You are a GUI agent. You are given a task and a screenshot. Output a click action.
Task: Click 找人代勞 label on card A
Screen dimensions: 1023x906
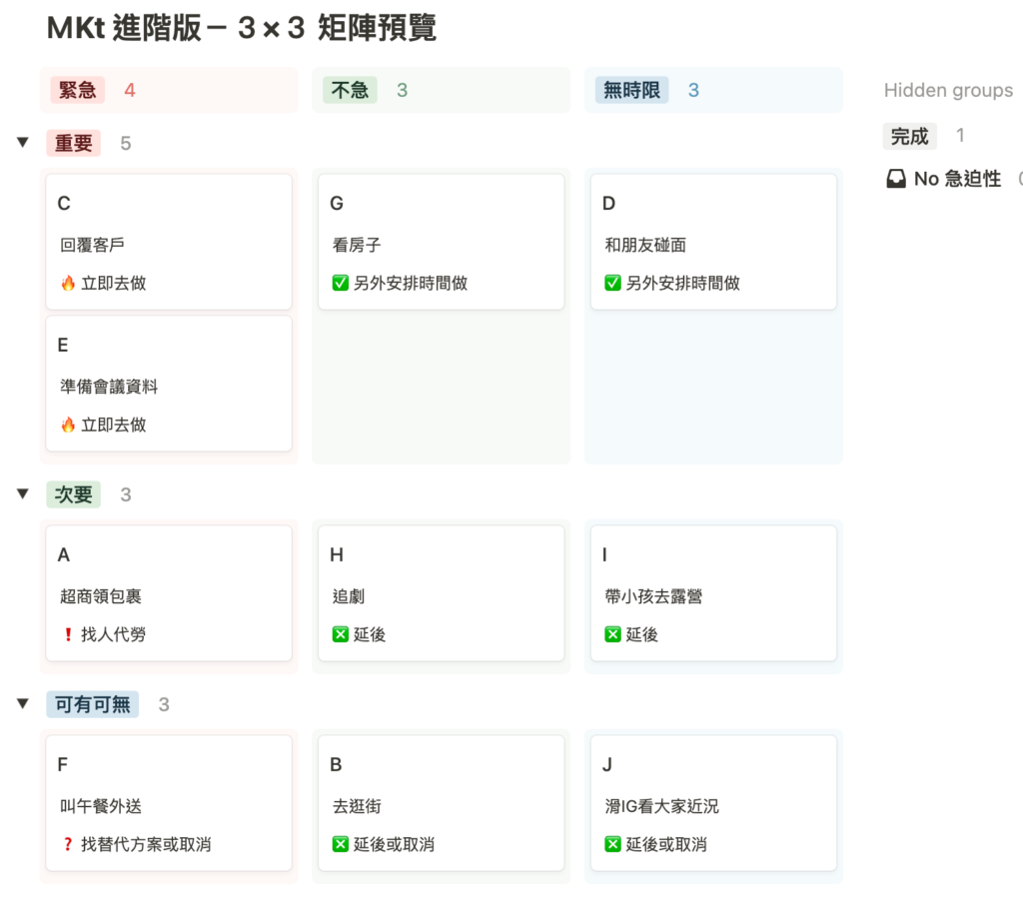pos(114,634)
